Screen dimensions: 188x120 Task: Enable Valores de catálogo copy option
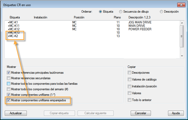(x=129, y=79)
